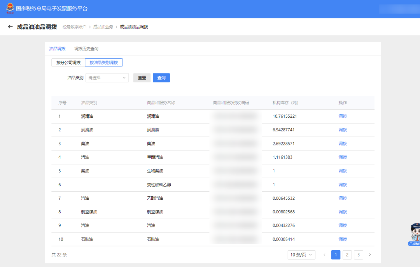Click 调拨 for 润滑脂 row

(x=342, y=130)
